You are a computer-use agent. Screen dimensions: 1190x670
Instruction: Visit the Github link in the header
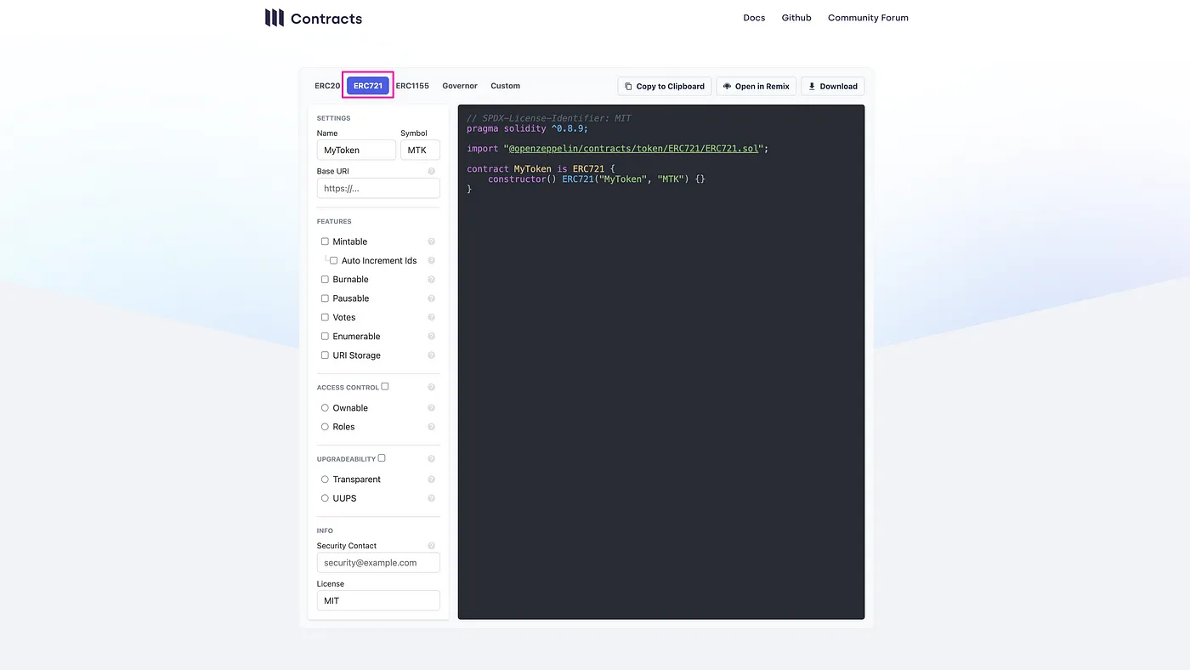pos(796,18)
